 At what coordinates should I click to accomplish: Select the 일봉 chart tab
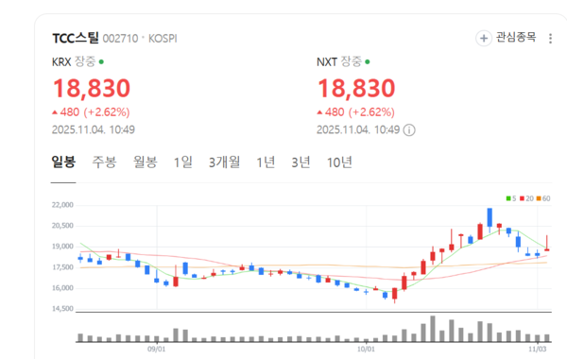pyautogui.click(x=63, y=162)
